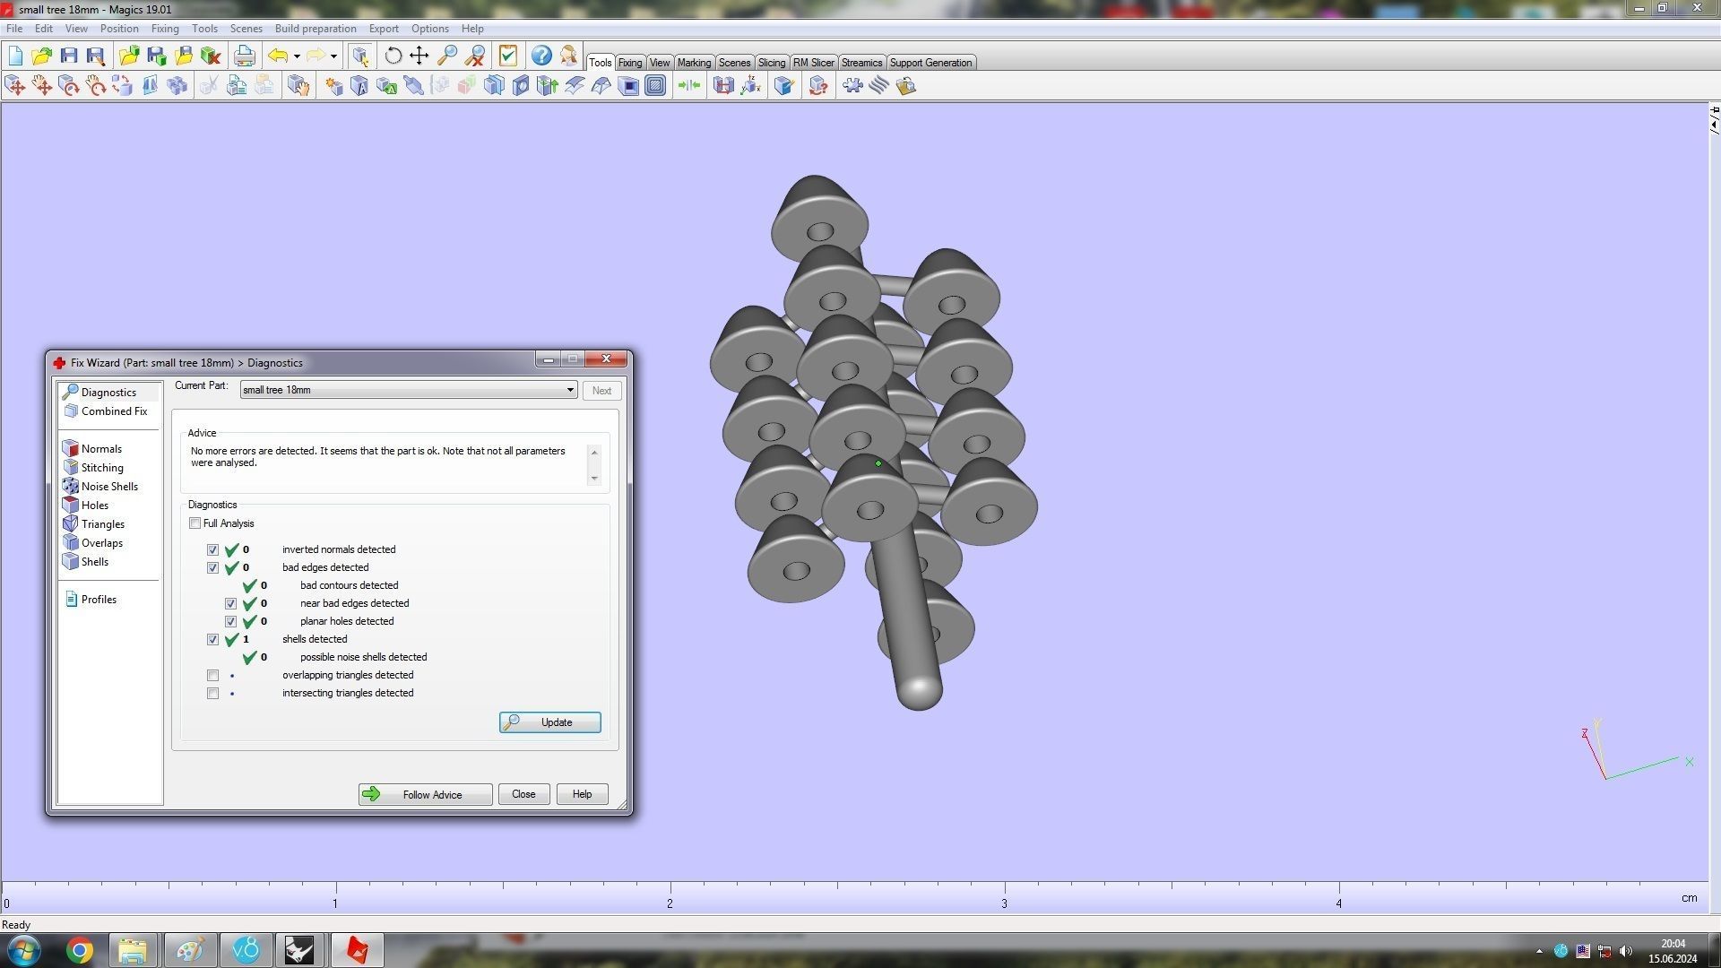Click the Zoom magnifier tool
This screenshot has height=968, width=1721.
click(x=446, y=56)
